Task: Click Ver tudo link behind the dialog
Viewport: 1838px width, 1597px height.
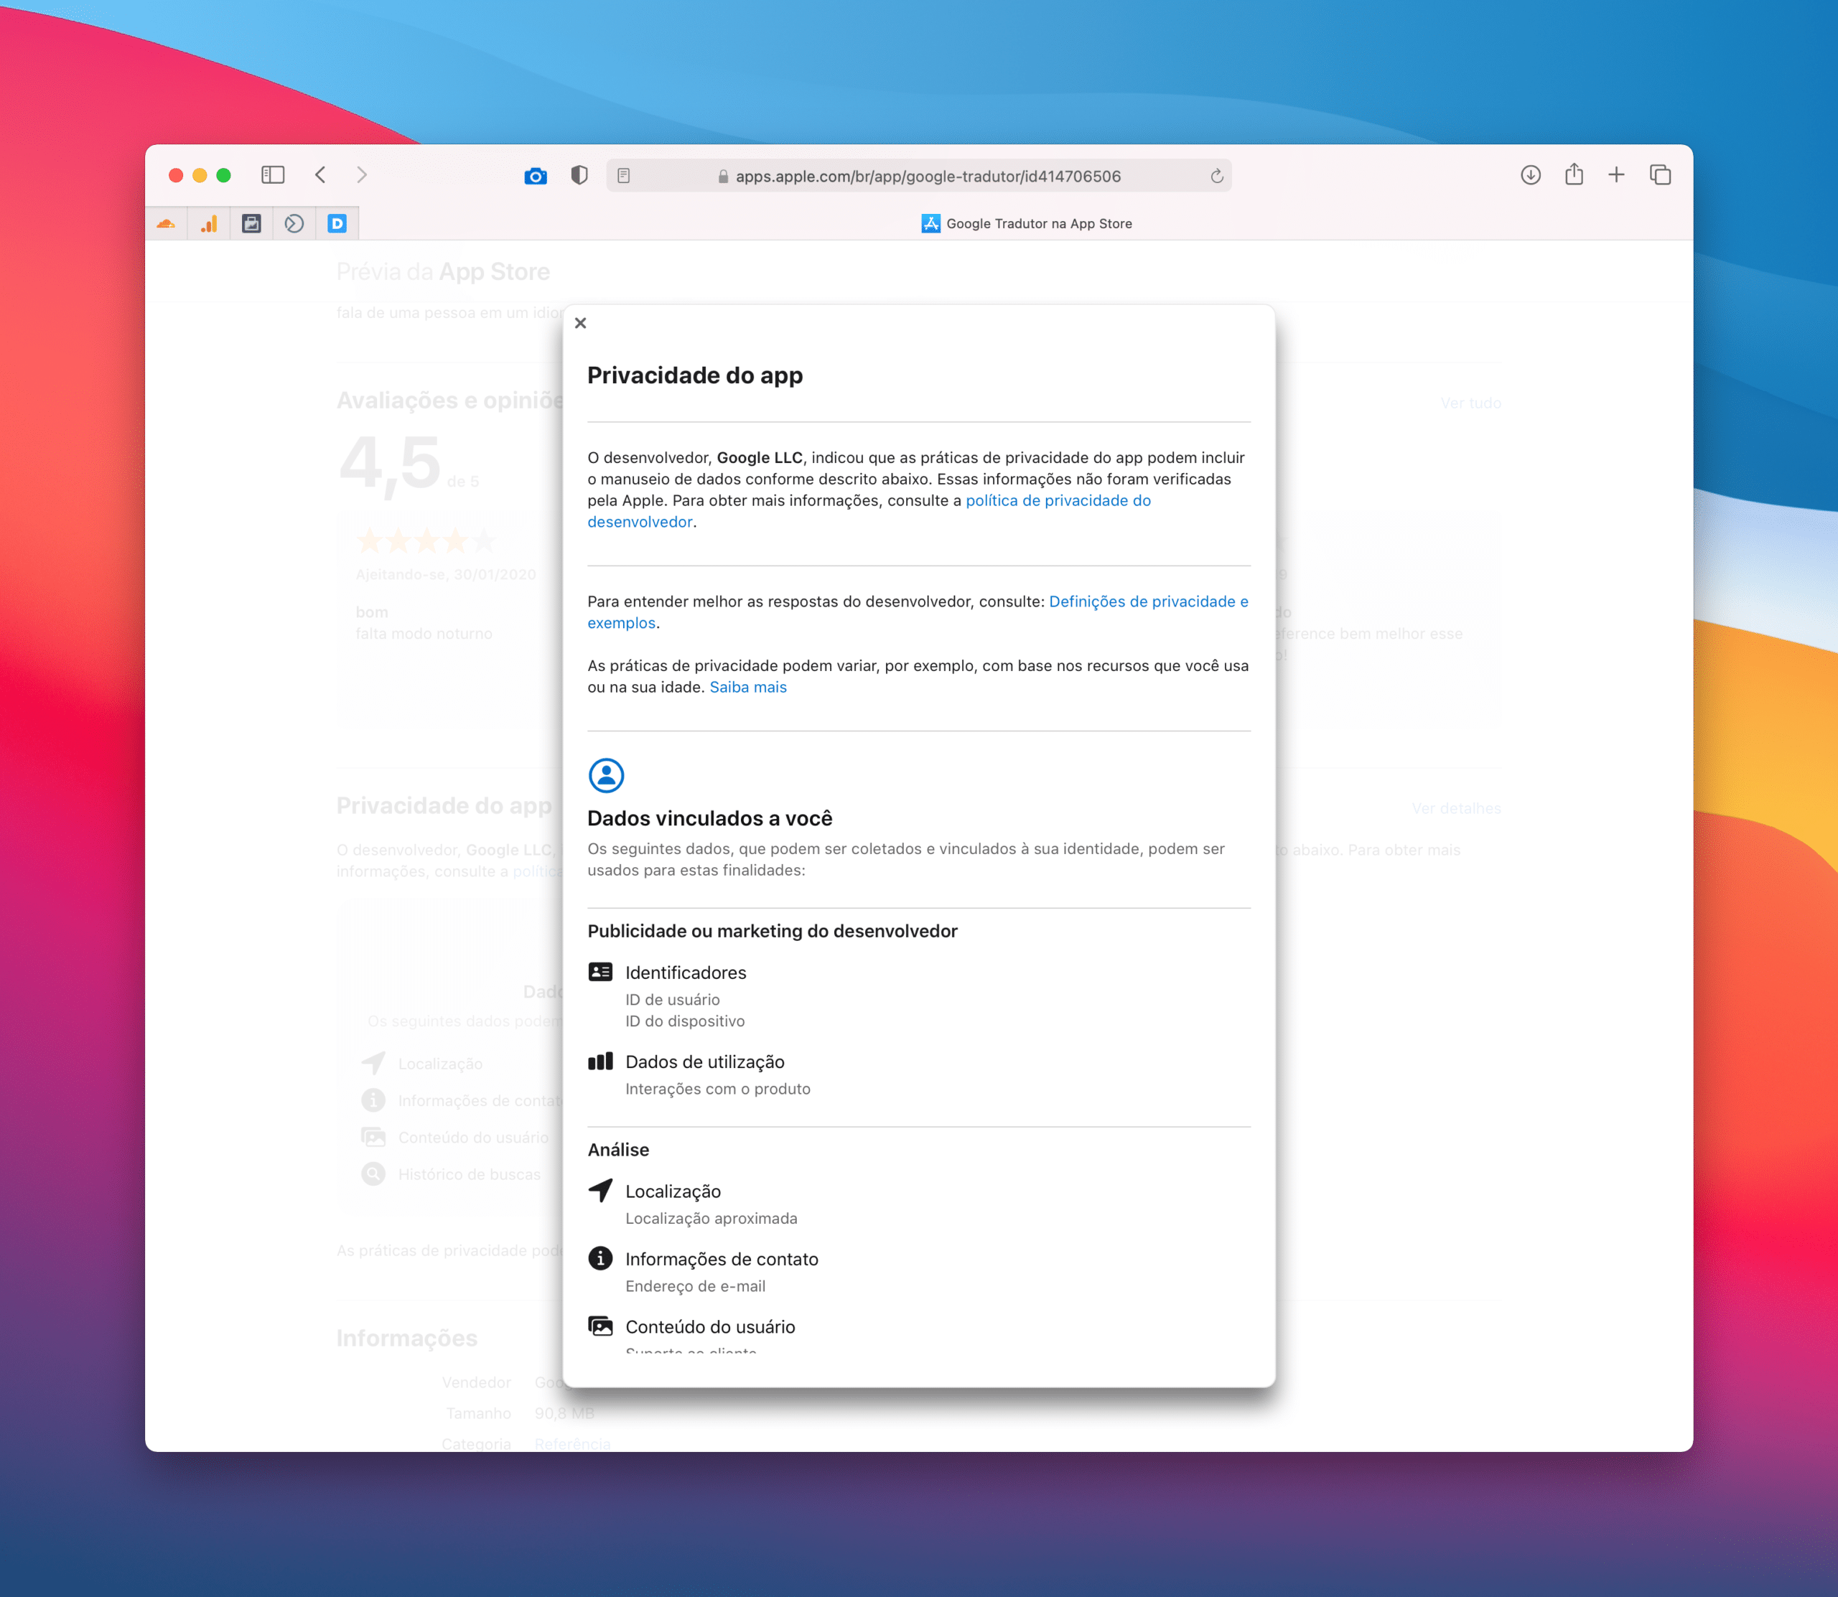Action: (x=1470, y=403)
